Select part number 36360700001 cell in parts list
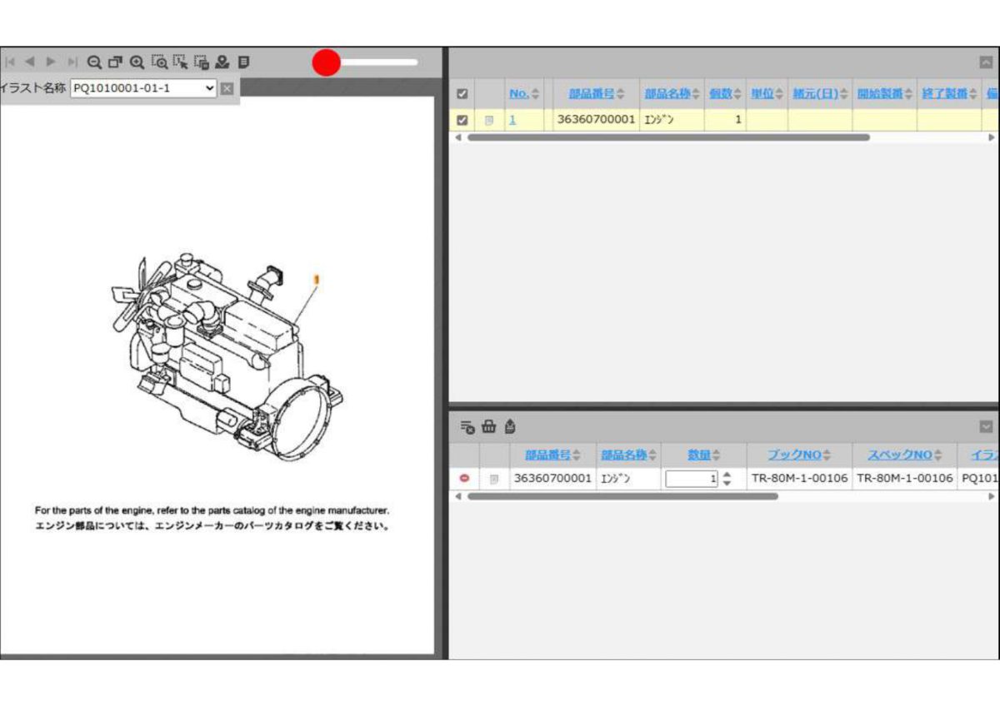 (x=596, y=120)
